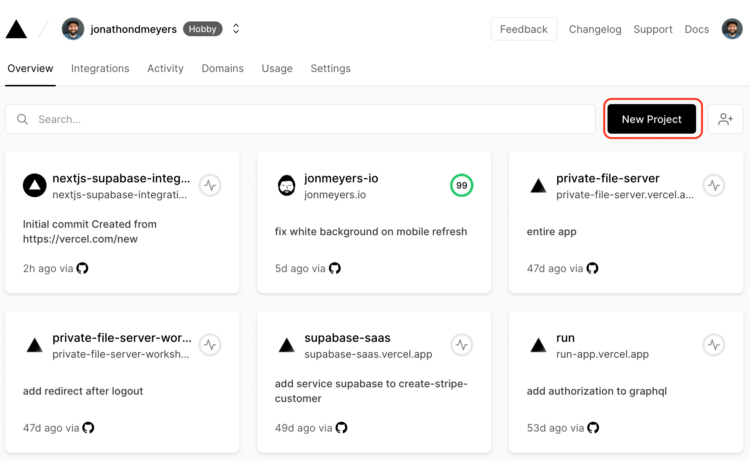The image size is (750, 460).
Task: Switch to the Usage tab
Action: click(x=277, y=68)
